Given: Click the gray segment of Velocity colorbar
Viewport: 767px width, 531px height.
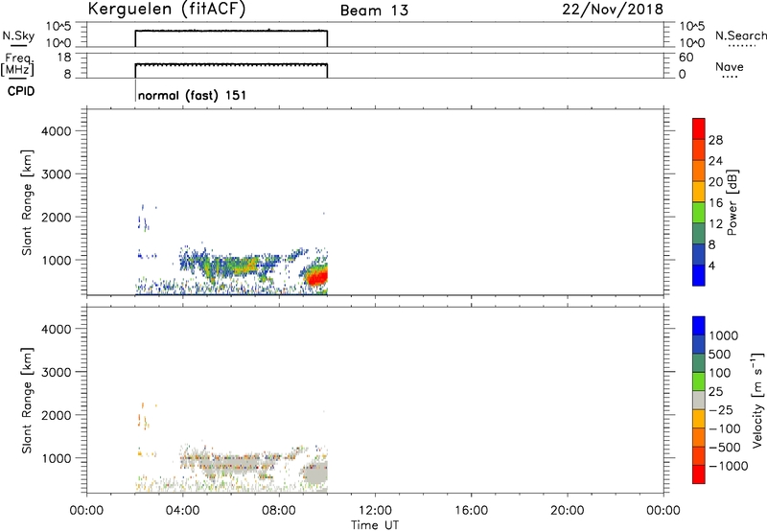Looking at the screenshot, I should pos(699,400).
